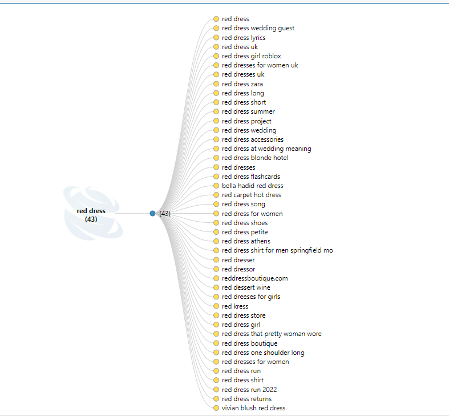Click yellow node beside 'red kress'
The width and height of the screenshot is (449, 416).
point(216,306)
